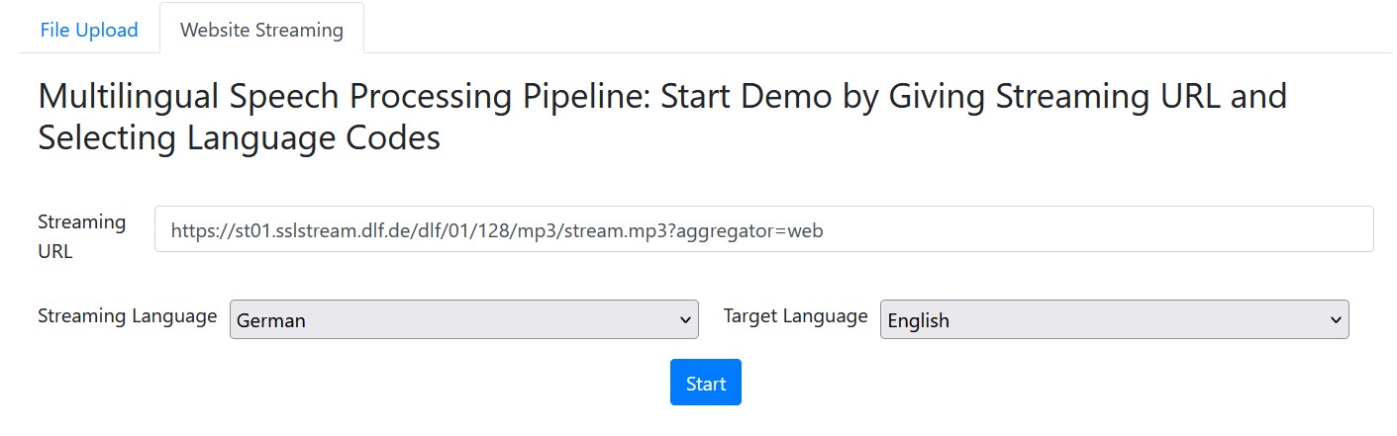Click the "Selecting Language Codes" heading line
Image resolution: width=1397 pixels, height=436 pixels.
coord(239,137)
